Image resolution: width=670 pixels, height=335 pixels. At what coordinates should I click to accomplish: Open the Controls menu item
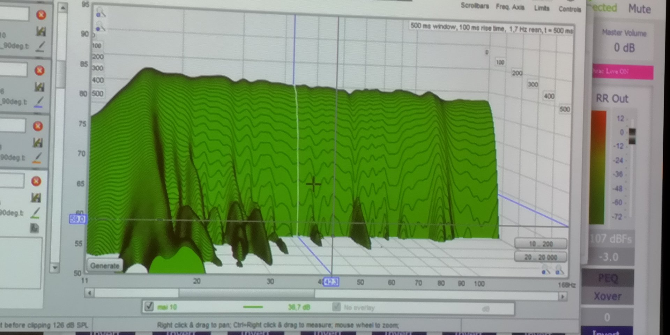pyautogui.click(x=569, y=9)
